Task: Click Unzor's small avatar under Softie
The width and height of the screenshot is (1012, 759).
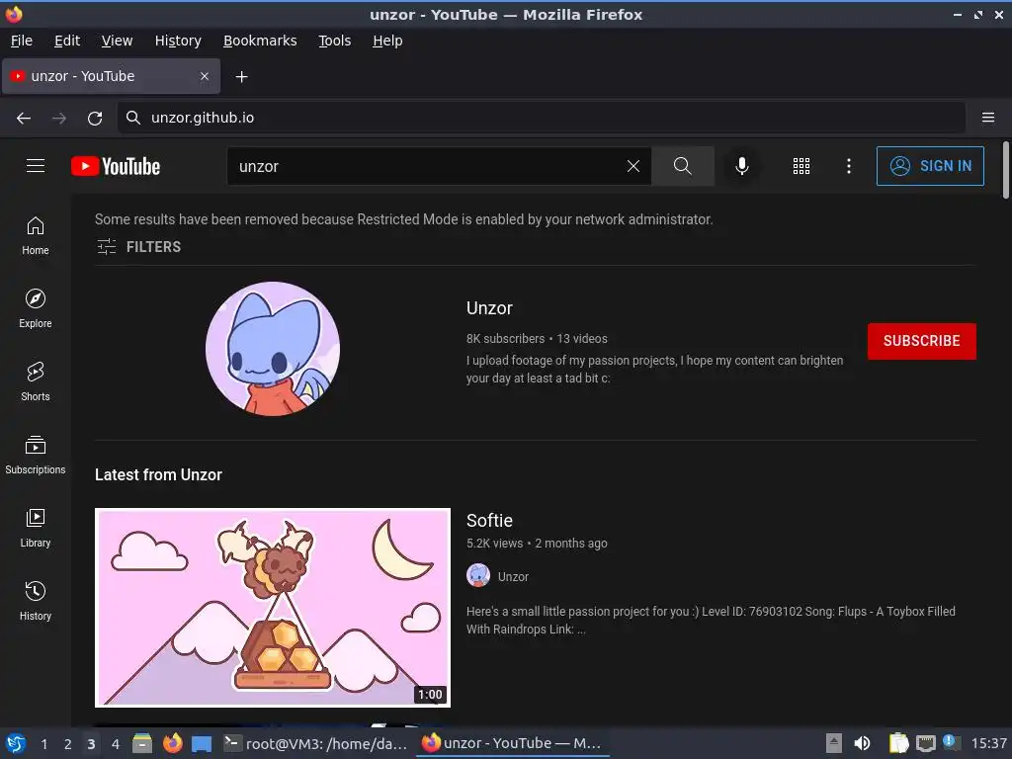Action: (478, 576)
